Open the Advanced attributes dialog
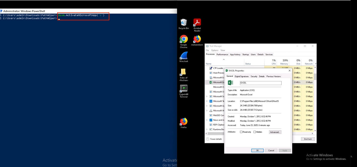The image size is (357, 167). click(275, 132)
